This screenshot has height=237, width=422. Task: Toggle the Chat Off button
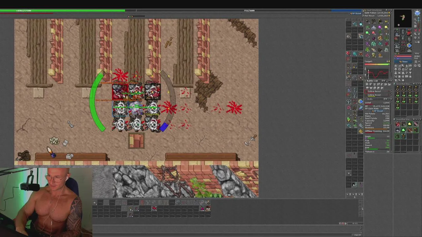coord(357,235)
